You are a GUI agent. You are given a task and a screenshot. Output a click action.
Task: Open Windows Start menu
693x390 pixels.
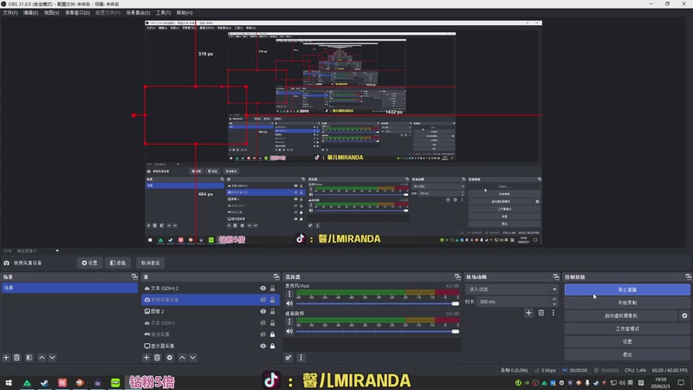pos(9,382)
